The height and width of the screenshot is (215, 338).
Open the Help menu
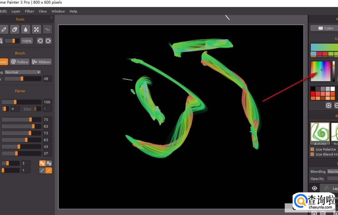point(73,11)
